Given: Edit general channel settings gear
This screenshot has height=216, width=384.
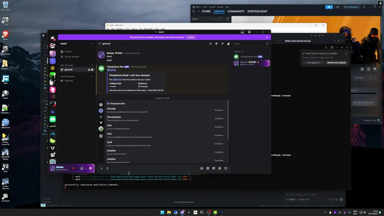Looking at the screenshot, I should point(92,70).
